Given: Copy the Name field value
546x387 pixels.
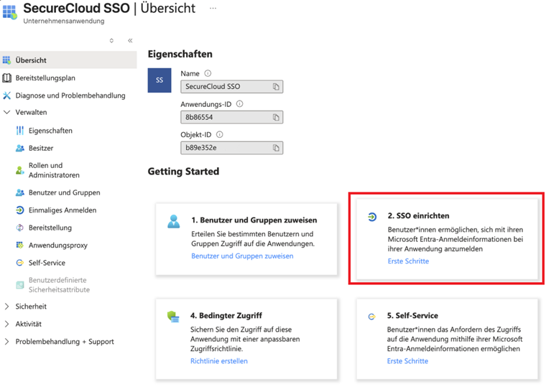Looking at the screenshot, I should click(x=276, y=87).
